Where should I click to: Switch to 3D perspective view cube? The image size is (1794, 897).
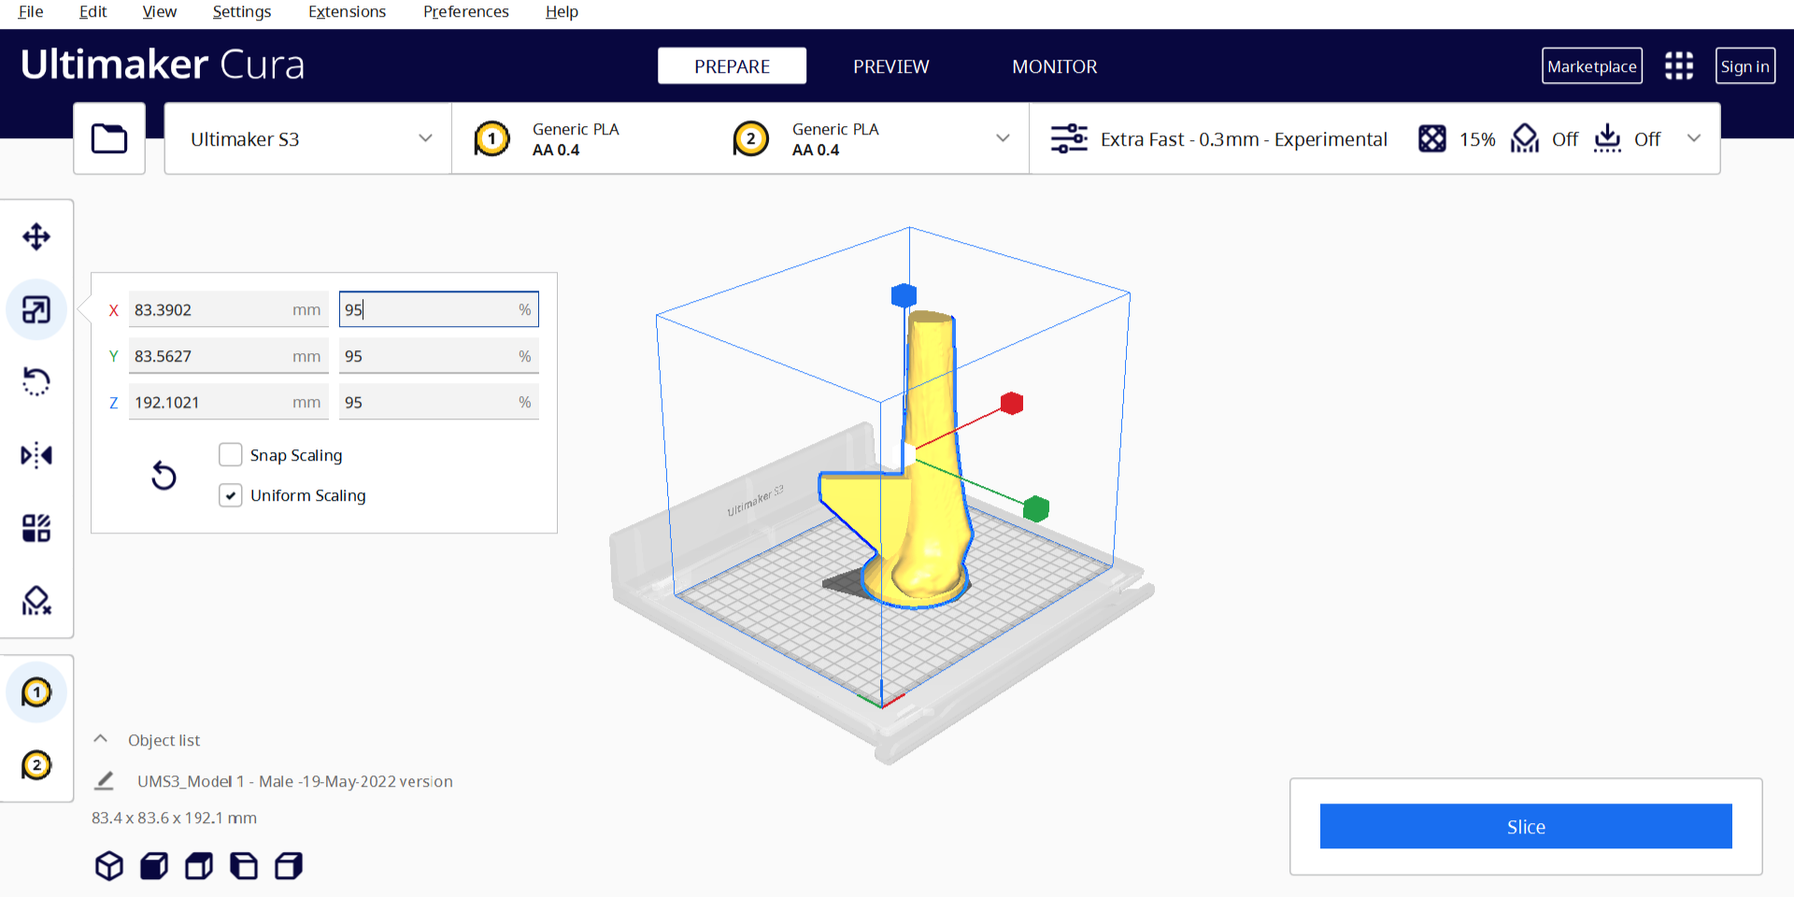click(109, 866)
